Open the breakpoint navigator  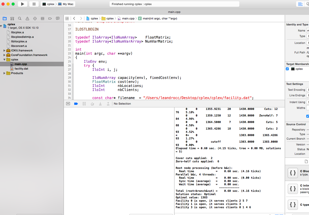pyautogui.click(x=50, y=18)
